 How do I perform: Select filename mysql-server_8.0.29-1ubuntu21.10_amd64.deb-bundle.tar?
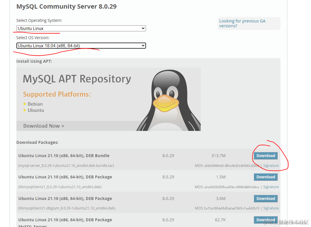click(x=66, y=166)
